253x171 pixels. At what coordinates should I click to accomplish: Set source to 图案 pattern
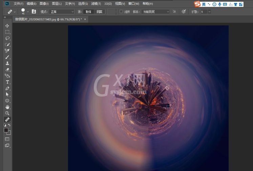click(x=99, y=12)
